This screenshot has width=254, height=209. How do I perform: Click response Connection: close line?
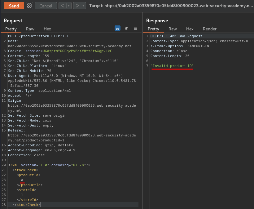(169, 51)
